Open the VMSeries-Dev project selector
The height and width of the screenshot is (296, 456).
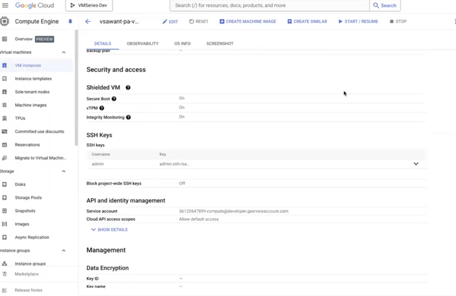89,6
